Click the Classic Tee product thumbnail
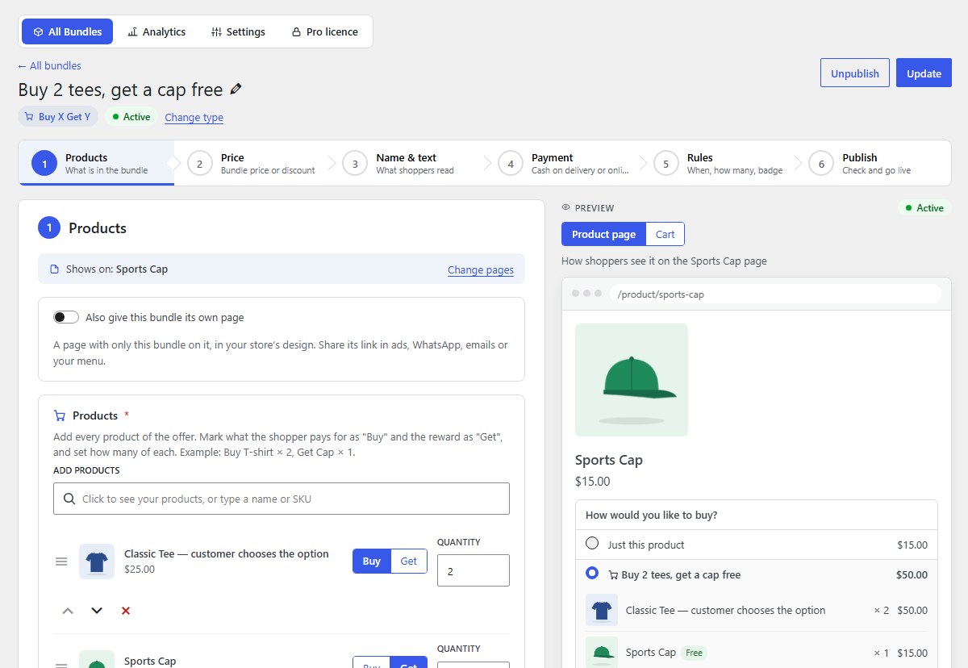The image size is (968, 668). coord(97,562)
